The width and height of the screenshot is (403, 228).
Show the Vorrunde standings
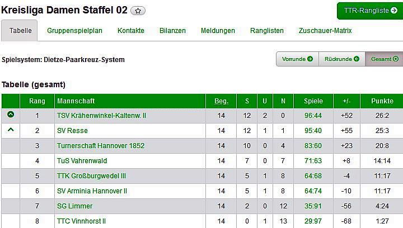(297, 59)
